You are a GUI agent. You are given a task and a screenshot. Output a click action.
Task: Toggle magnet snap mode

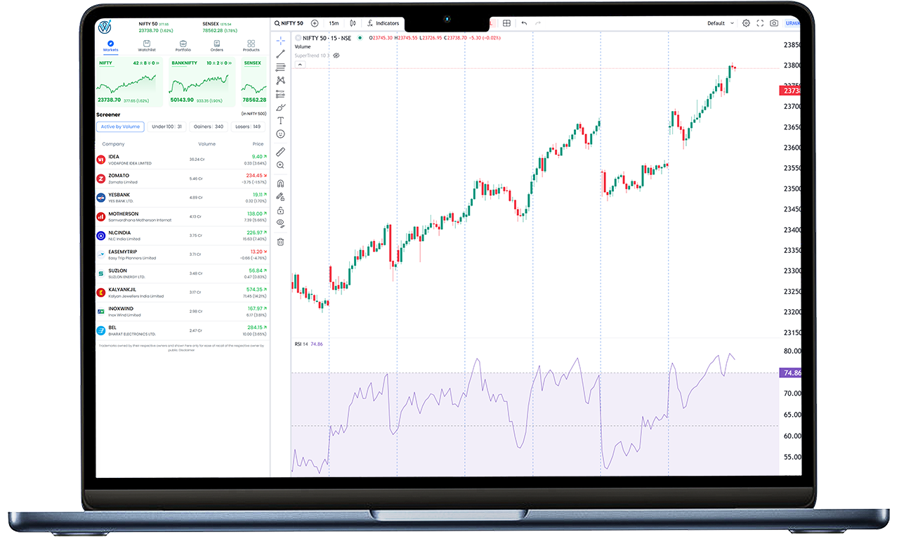tap(280, 183)
